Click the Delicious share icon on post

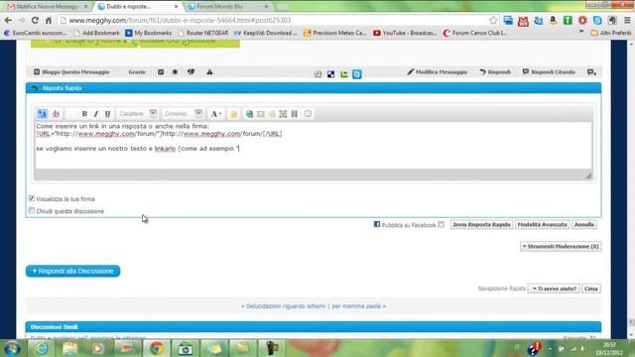point(330,74)
